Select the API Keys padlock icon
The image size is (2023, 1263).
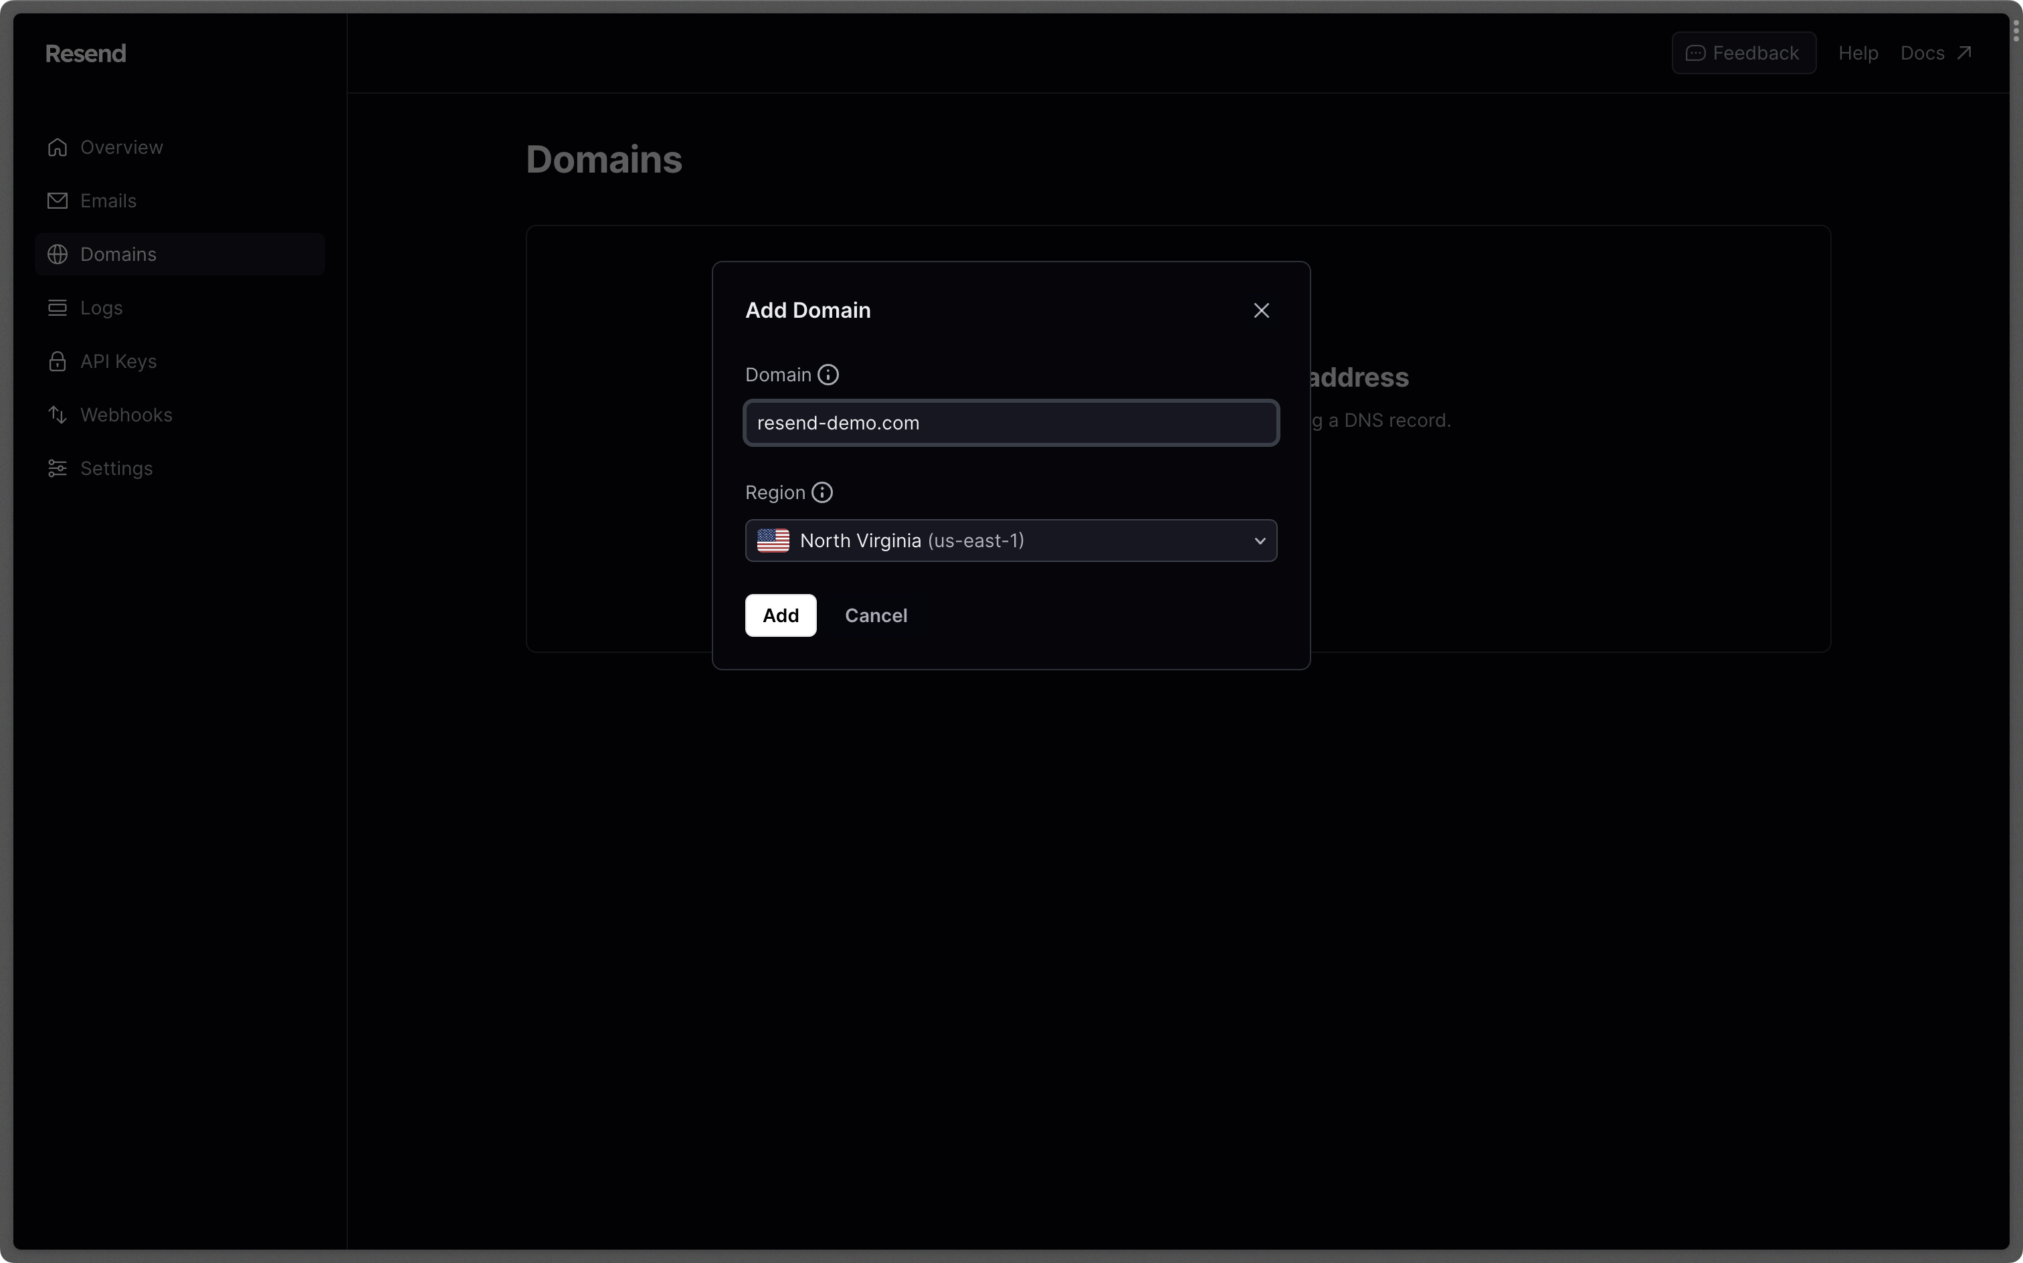point(57,361)
